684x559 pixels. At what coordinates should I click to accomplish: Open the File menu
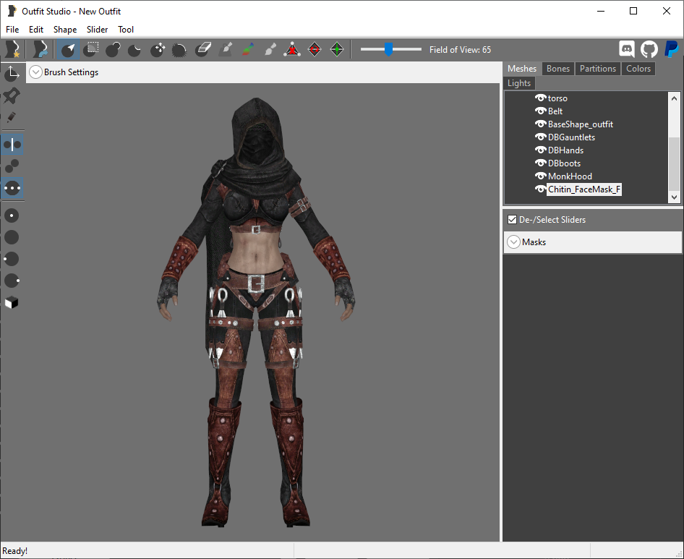(12, 29)
